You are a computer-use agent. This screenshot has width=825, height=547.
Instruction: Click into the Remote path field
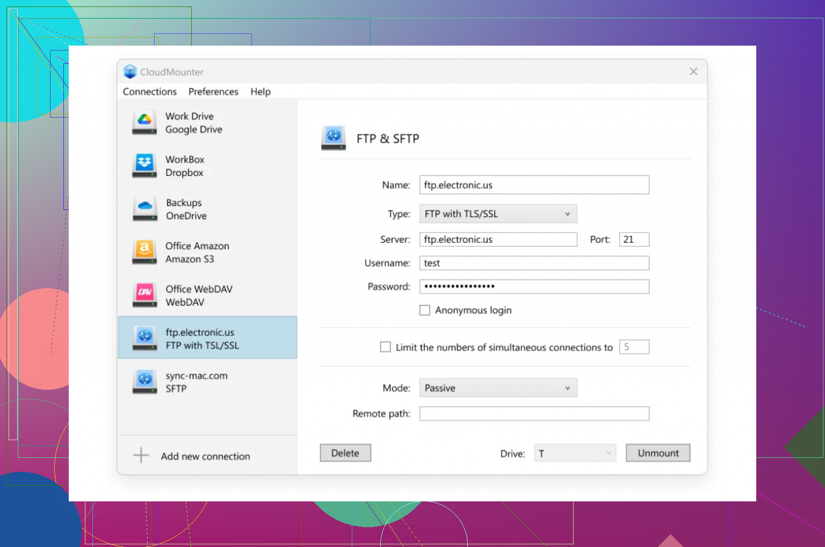coord(534,414)
